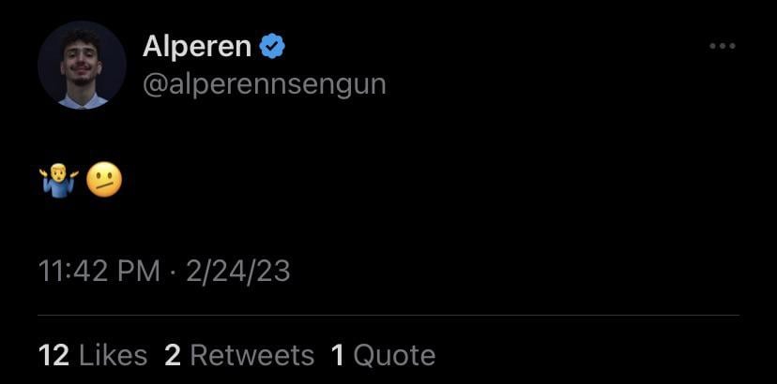Screen dimensions: 777x384
Task: Click the word Likes label
Action: coord(113,355)
